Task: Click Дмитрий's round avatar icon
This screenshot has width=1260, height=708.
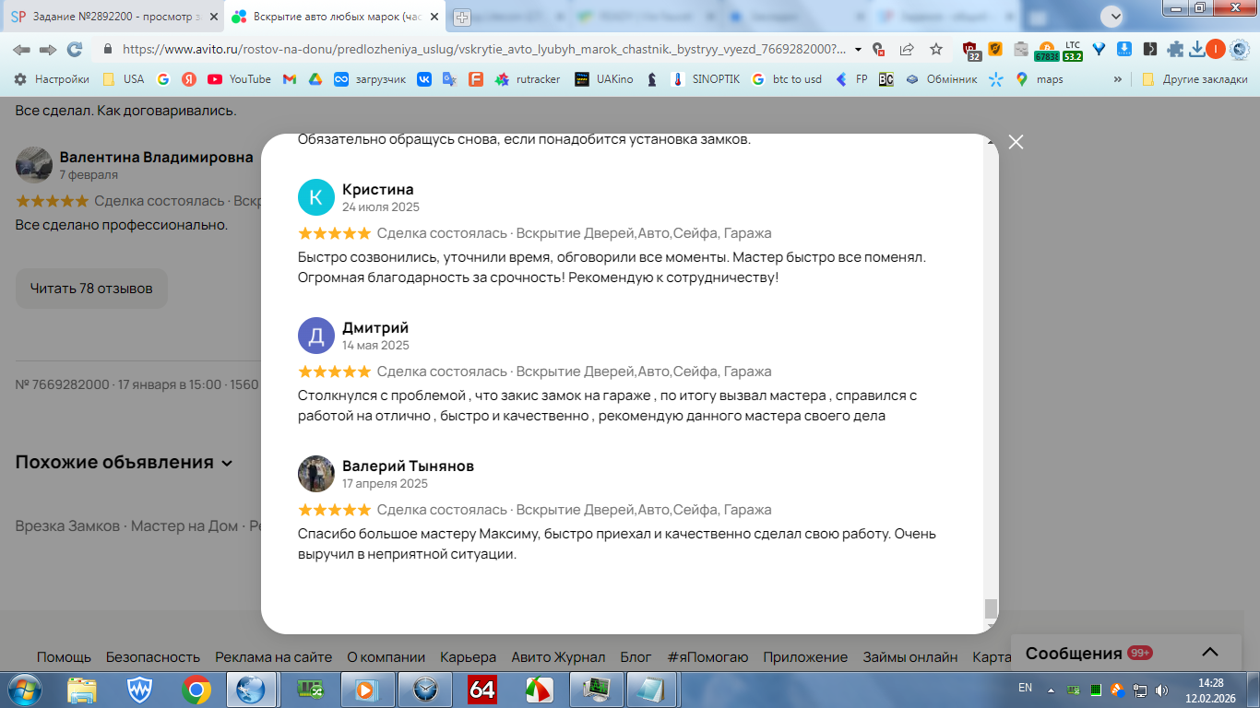Action: click(316, 336)
